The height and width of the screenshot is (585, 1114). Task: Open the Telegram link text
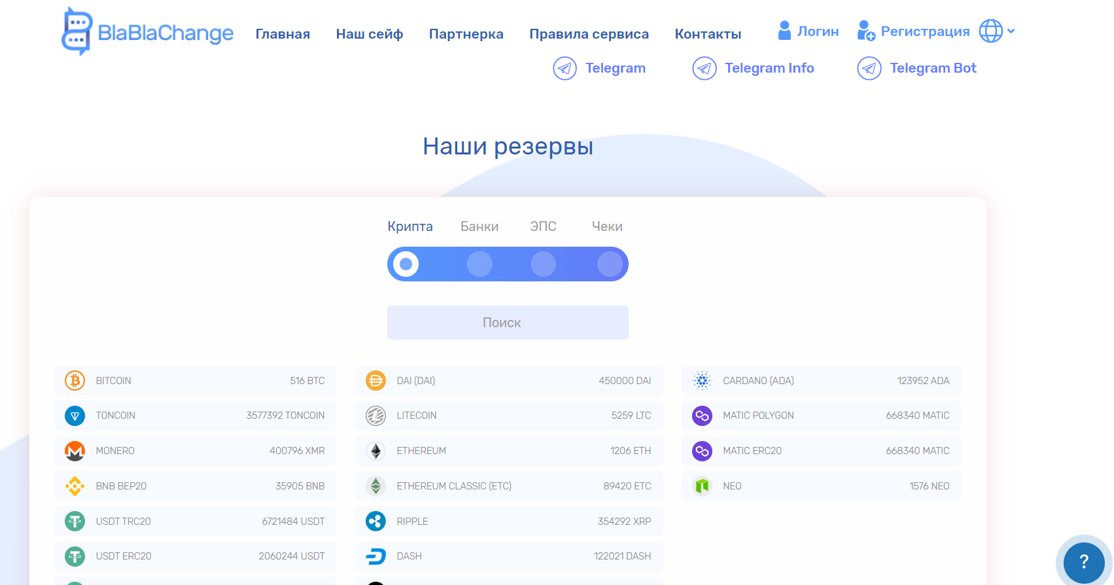coord(616,68)
